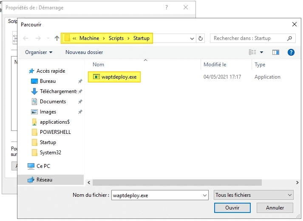Click the Téléchargements blue arrow icon

coord(34,91)
